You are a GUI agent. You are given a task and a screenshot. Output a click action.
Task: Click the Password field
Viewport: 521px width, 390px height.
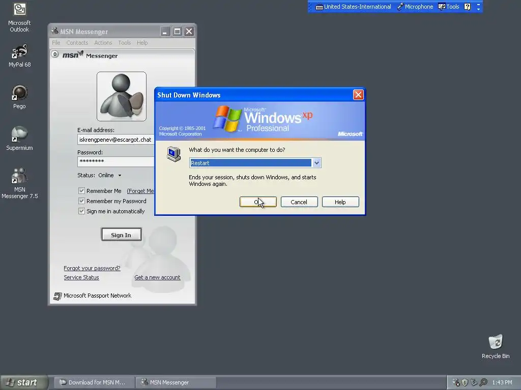[116, 161]
